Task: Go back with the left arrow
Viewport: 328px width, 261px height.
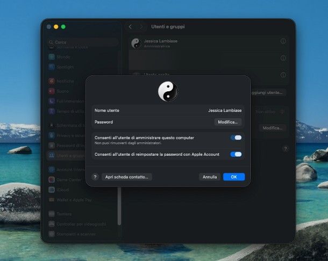Action: pyautogui.click(x=130, y=27)
